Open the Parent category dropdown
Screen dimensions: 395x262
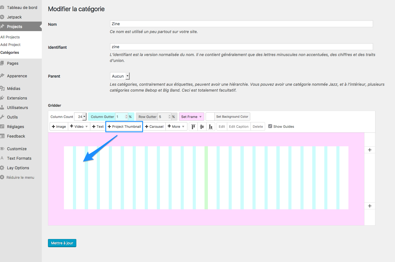(x=120, y=76)
